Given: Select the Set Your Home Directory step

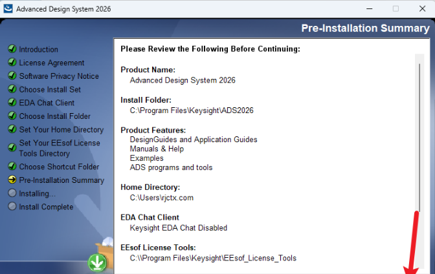Looking at the screenshot, I should [61, 130].
